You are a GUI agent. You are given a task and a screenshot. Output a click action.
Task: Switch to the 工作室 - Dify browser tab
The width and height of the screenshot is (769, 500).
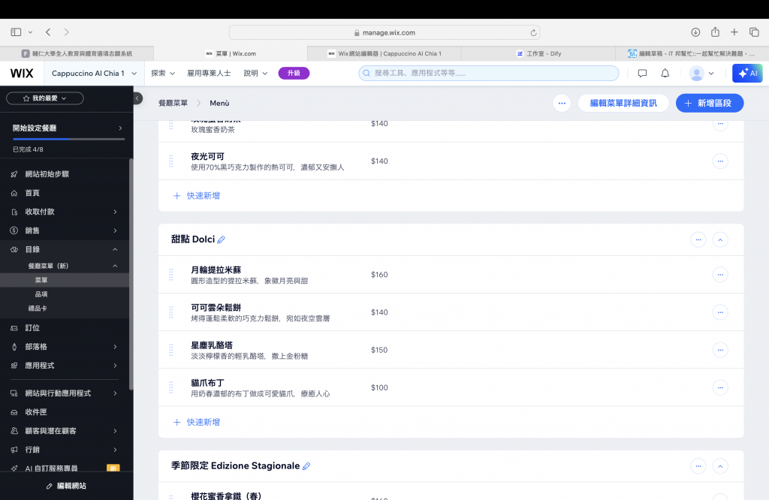(x=538, y=53)
